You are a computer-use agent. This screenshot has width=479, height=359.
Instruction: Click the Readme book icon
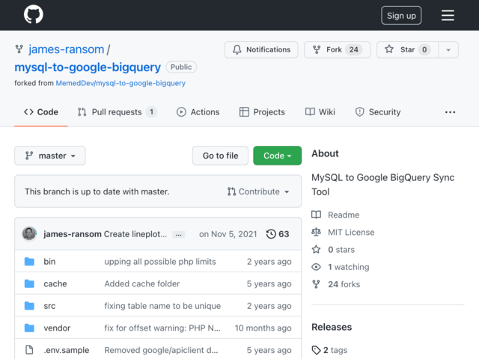point(316,215)
